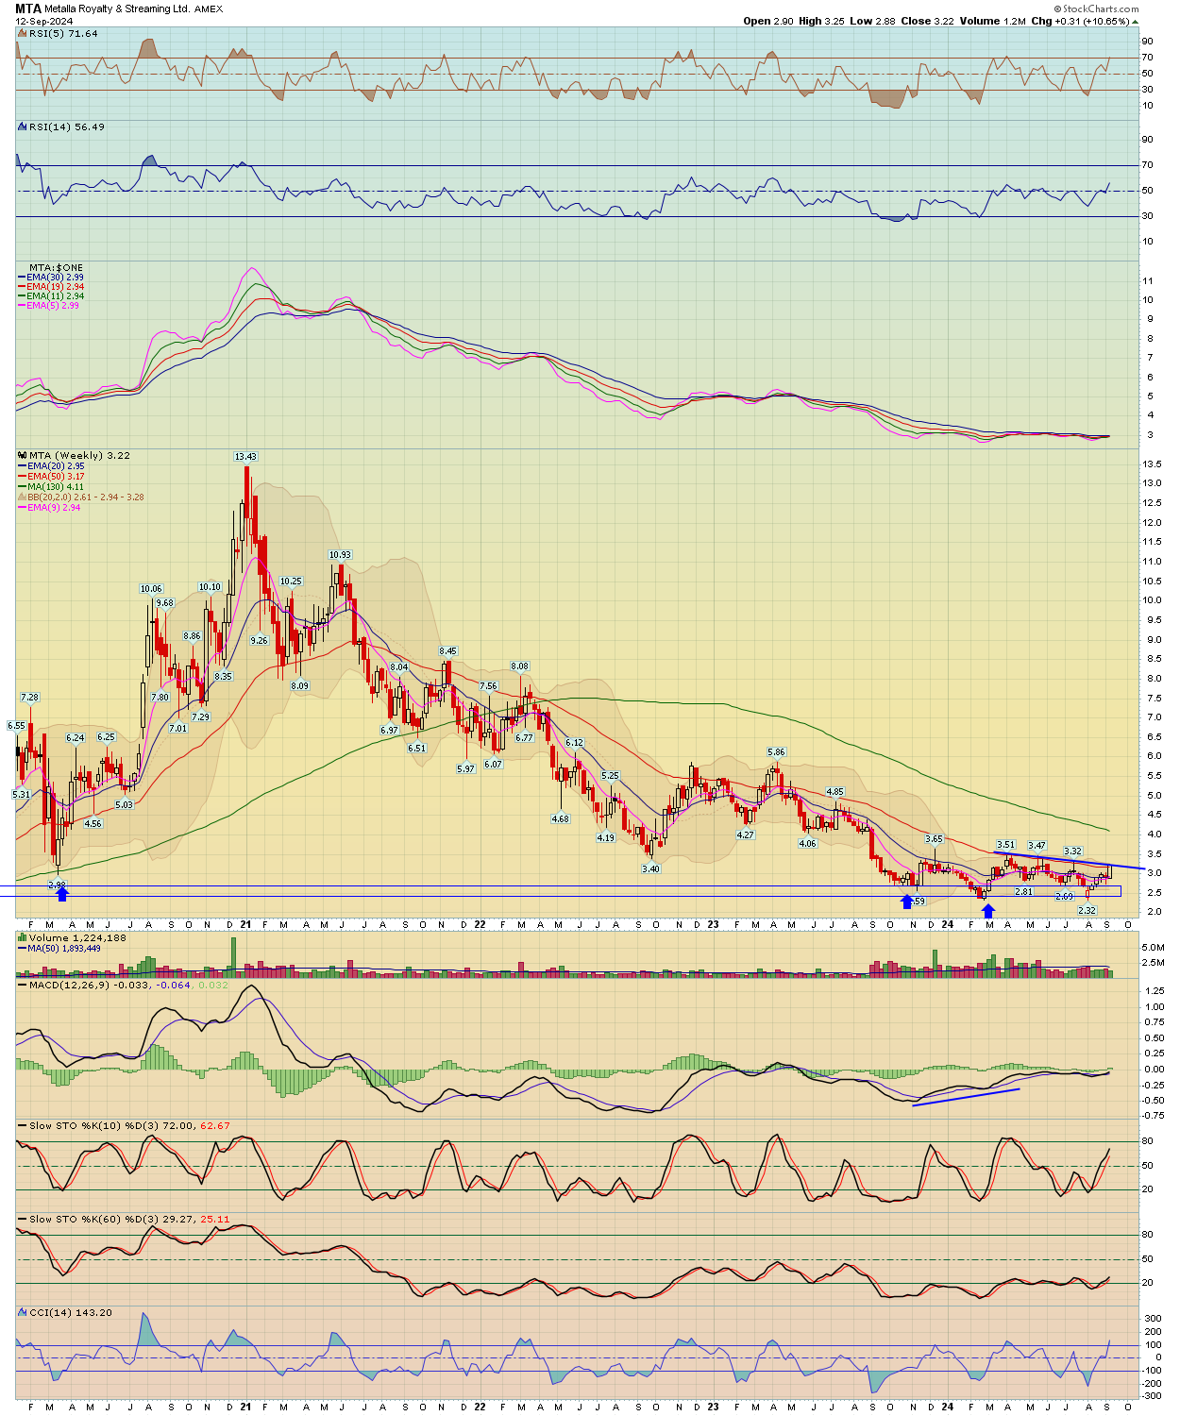Viewport: 1180px width, 1416px height.
Task: Click the 6.51 low price label
Action: pos(416,749)
